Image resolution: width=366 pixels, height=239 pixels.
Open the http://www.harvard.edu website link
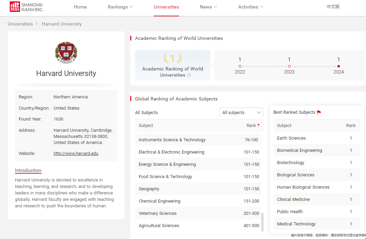coord(76,154)
